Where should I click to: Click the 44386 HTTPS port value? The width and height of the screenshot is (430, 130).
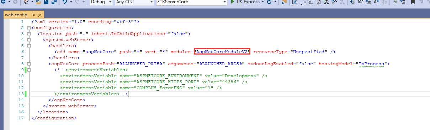(x=229, y=82)
